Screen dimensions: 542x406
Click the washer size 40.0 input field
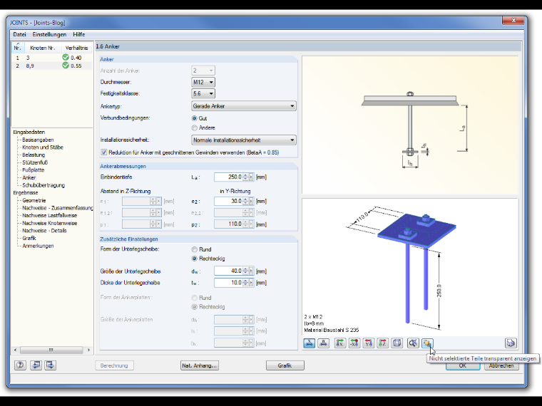coord(228,271)
